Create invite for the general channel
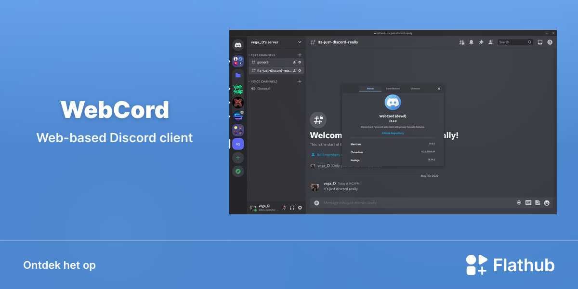This screenshot has width=578, height=289. coord(294,62)
